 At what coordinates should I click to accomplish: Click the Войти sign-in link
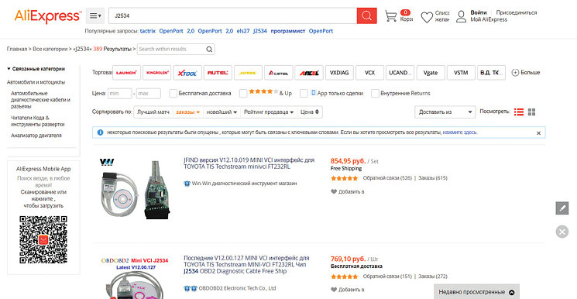479,12
